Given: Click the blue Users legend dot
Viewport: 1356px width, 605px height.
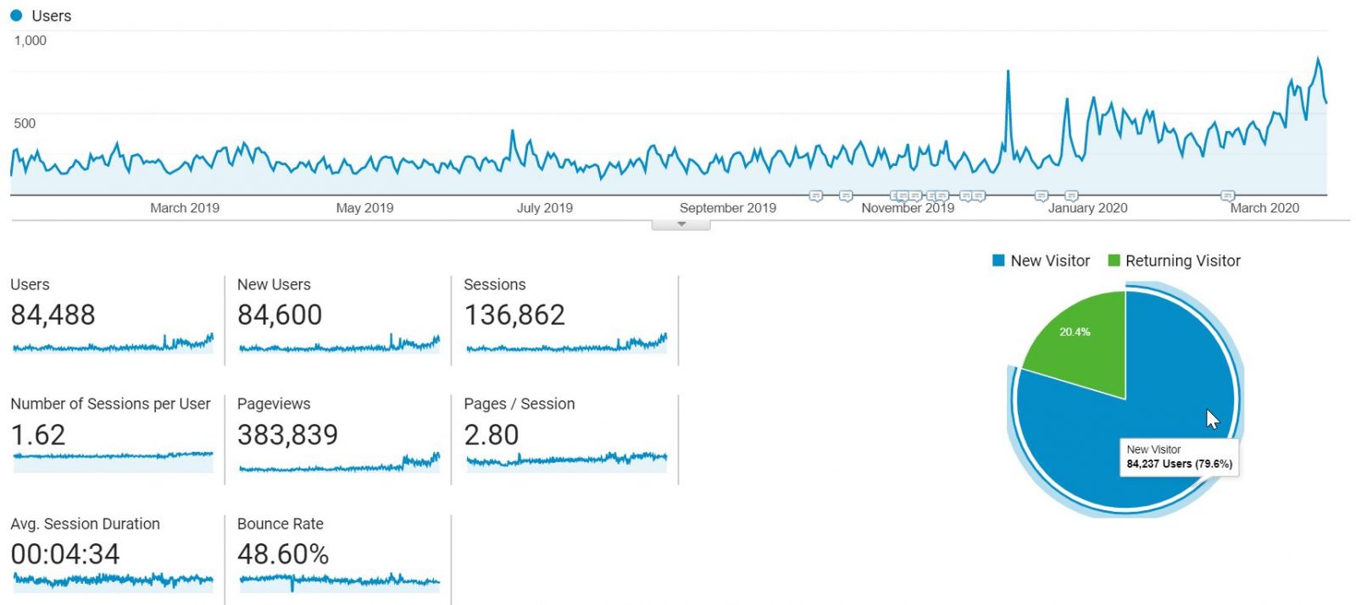Looking at the screenshot, I should 16,16.
